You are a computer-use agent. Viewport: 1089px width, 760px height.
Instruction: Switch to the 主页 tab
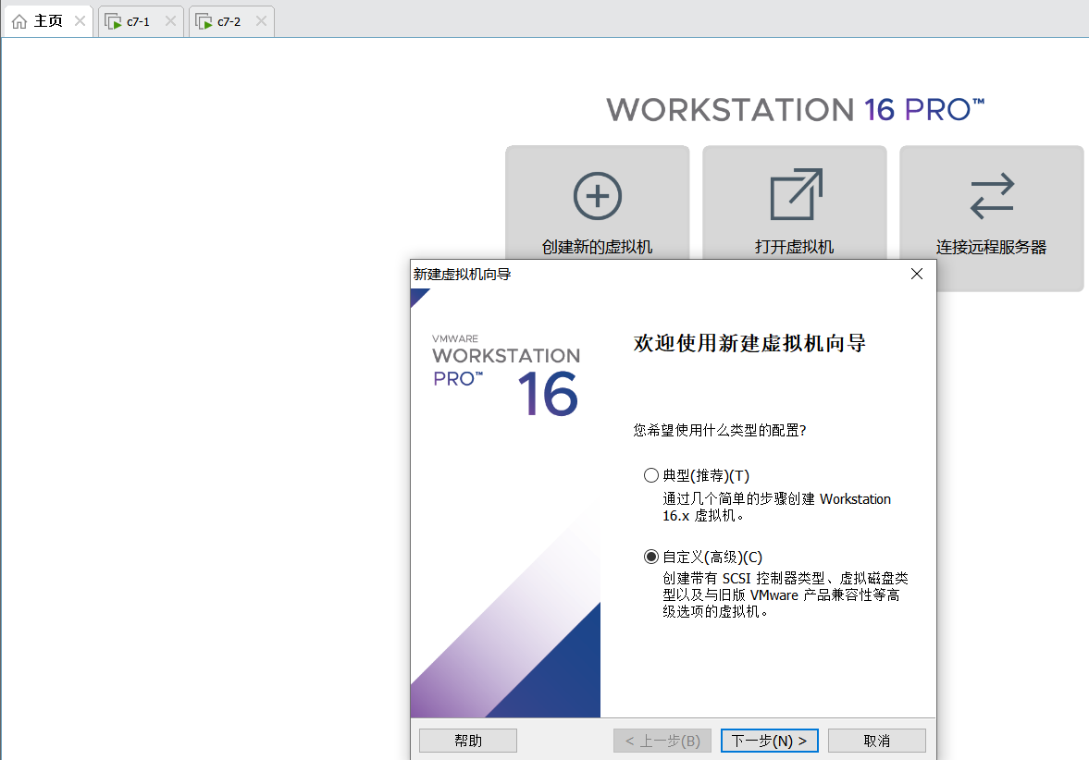point(49,21)
